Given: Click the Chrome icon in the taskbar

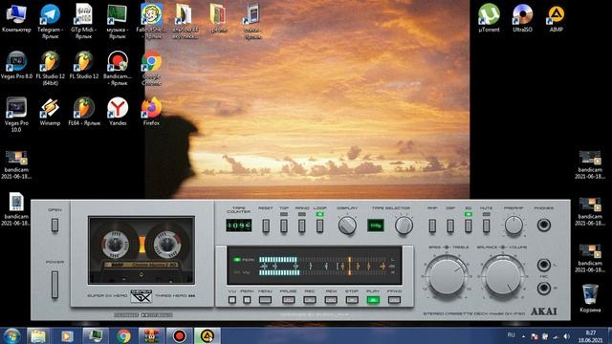Looking at the screenshot, I should [123, 335].
